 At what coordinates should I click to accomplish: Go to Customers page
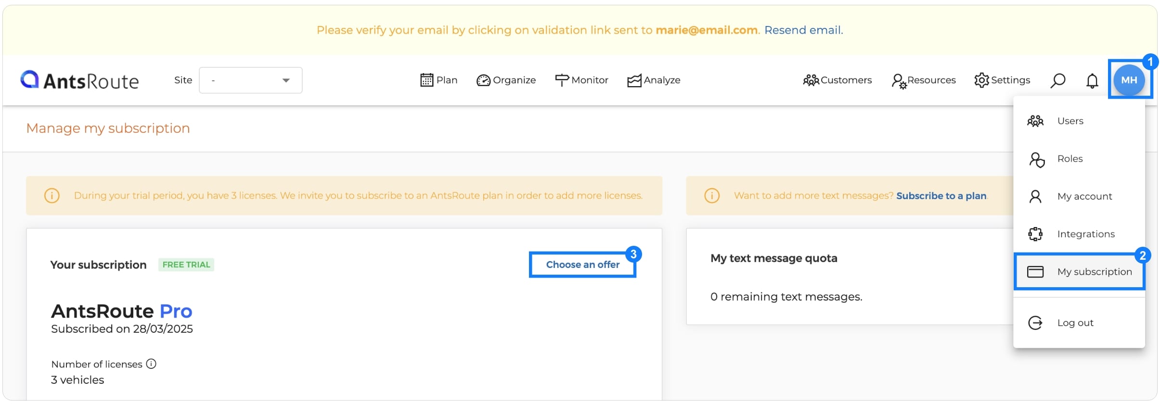[x=837, y=80]
